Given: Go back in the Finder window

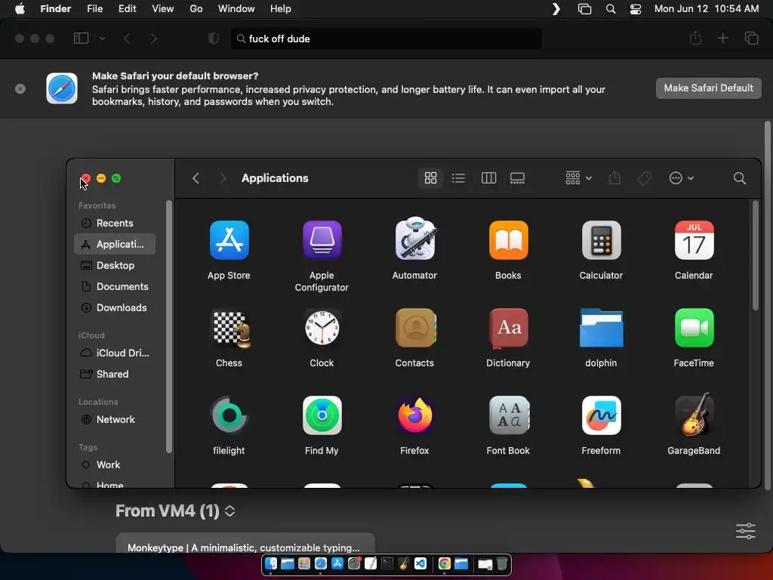Looking at the screenshot, I should (x=196, y=178).
